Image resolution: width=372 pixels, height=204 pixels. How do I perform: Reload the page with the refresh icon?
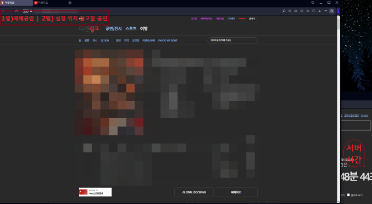[x=16, y=11]
